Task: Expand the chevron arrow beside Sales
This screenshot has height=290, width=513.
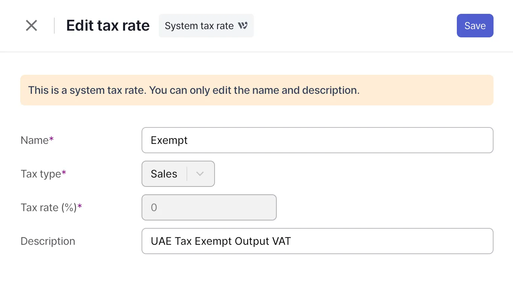Action: (200, 174)
